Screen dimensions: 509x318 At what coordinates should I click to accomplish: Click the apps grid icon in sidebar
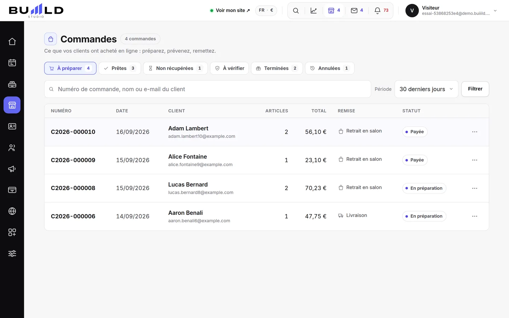click(x=12, y=232)
